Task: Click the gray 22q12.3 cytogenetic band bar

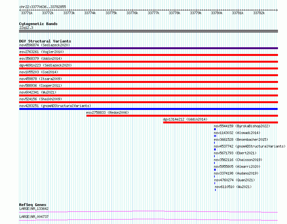Action: click(x=148, y=31)
